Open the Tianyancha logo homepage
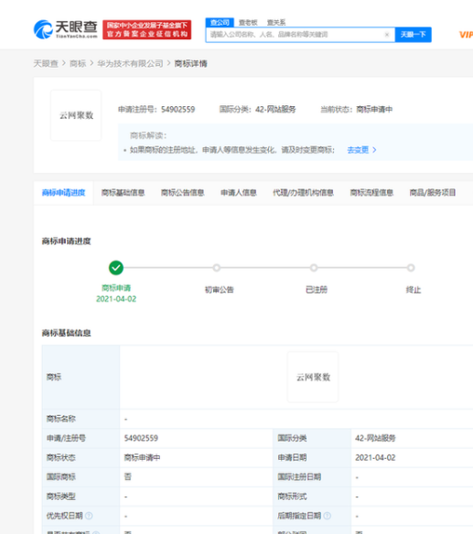473x534 pixels. click(x=66, y=29)
